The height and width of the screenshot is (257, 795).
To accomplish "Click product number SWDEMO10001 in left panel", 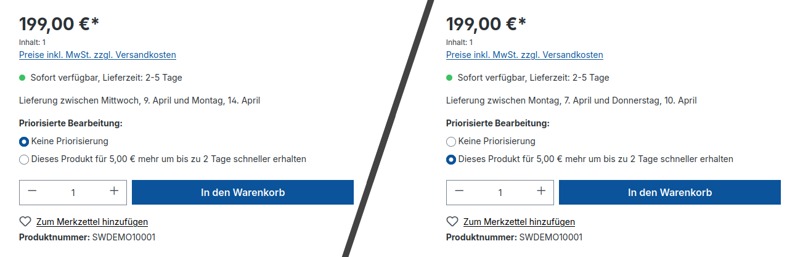I will [x=123, y=237].
